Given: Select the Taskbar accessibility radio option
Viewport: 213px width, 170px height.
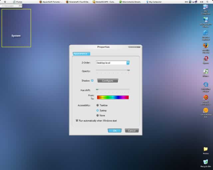Looking at the screenshot, I should click(x=98, y=105).
